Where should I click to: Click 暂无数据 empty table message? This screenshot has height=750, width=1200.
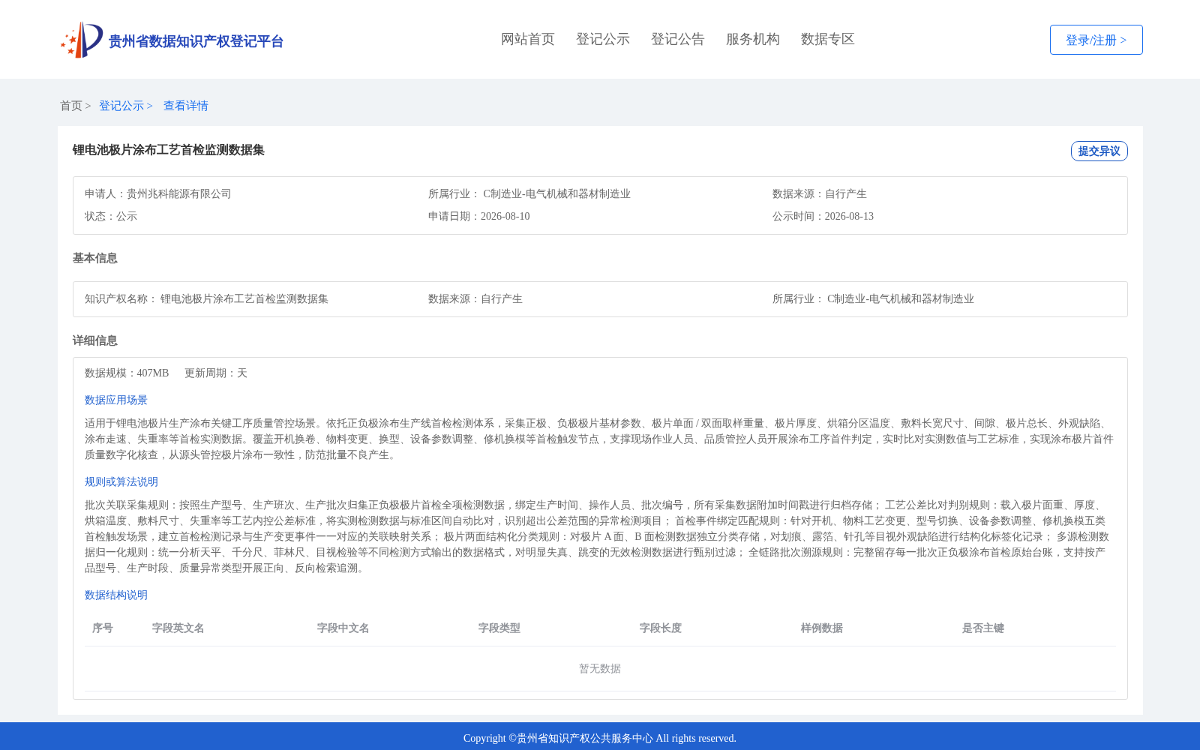tap(600, 668)
